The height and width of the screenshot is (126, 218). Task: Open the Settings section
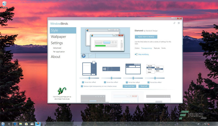click(57, 43)
